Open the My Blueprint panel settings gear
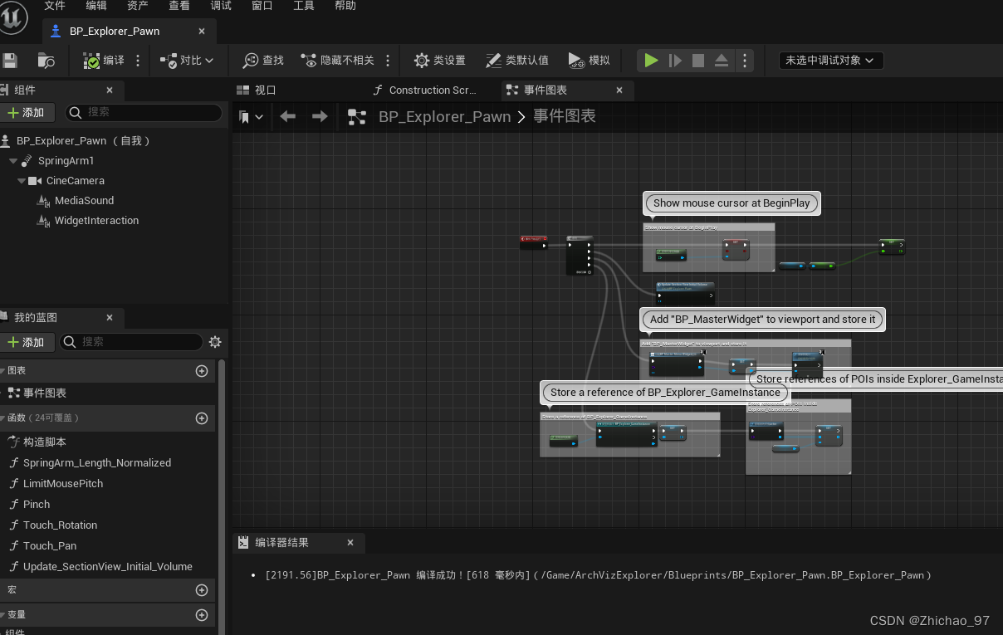Viewport: 1003px width, 635px height. pos(214,341)
